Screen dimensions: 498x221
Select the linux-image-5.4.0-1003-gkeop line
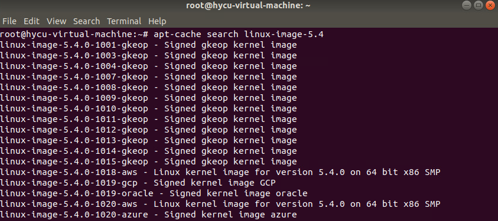(x=148, y=55)
